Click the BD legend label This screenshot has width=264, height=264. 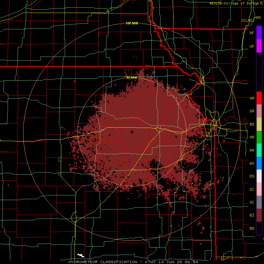point(252,124)
